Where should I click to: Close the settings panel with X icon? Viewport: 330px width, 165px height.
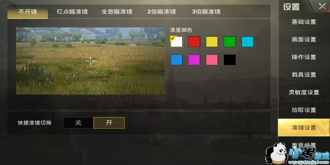tap(322, 6)
